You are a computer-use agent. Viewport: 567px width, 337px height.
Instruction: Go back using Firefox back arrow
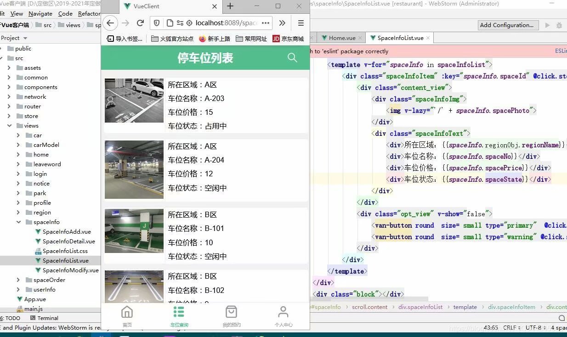[110, 23]
